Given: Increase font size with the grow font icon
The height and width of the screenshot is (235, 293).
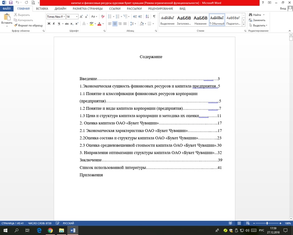Looking at the screenshot, I should tap(81, 17).
